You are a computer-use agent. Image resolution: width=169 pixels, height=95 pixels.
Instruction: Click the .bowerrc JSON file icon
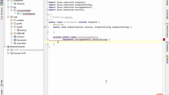click(x=15, y=37)
